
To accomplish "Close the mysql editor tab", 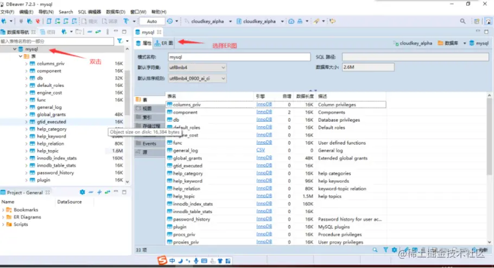I will [x=159, y=32].
